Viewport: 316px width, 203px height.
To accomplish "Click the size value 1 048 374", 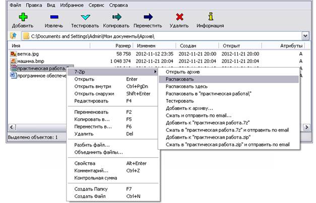I will (x=120, y=61).
